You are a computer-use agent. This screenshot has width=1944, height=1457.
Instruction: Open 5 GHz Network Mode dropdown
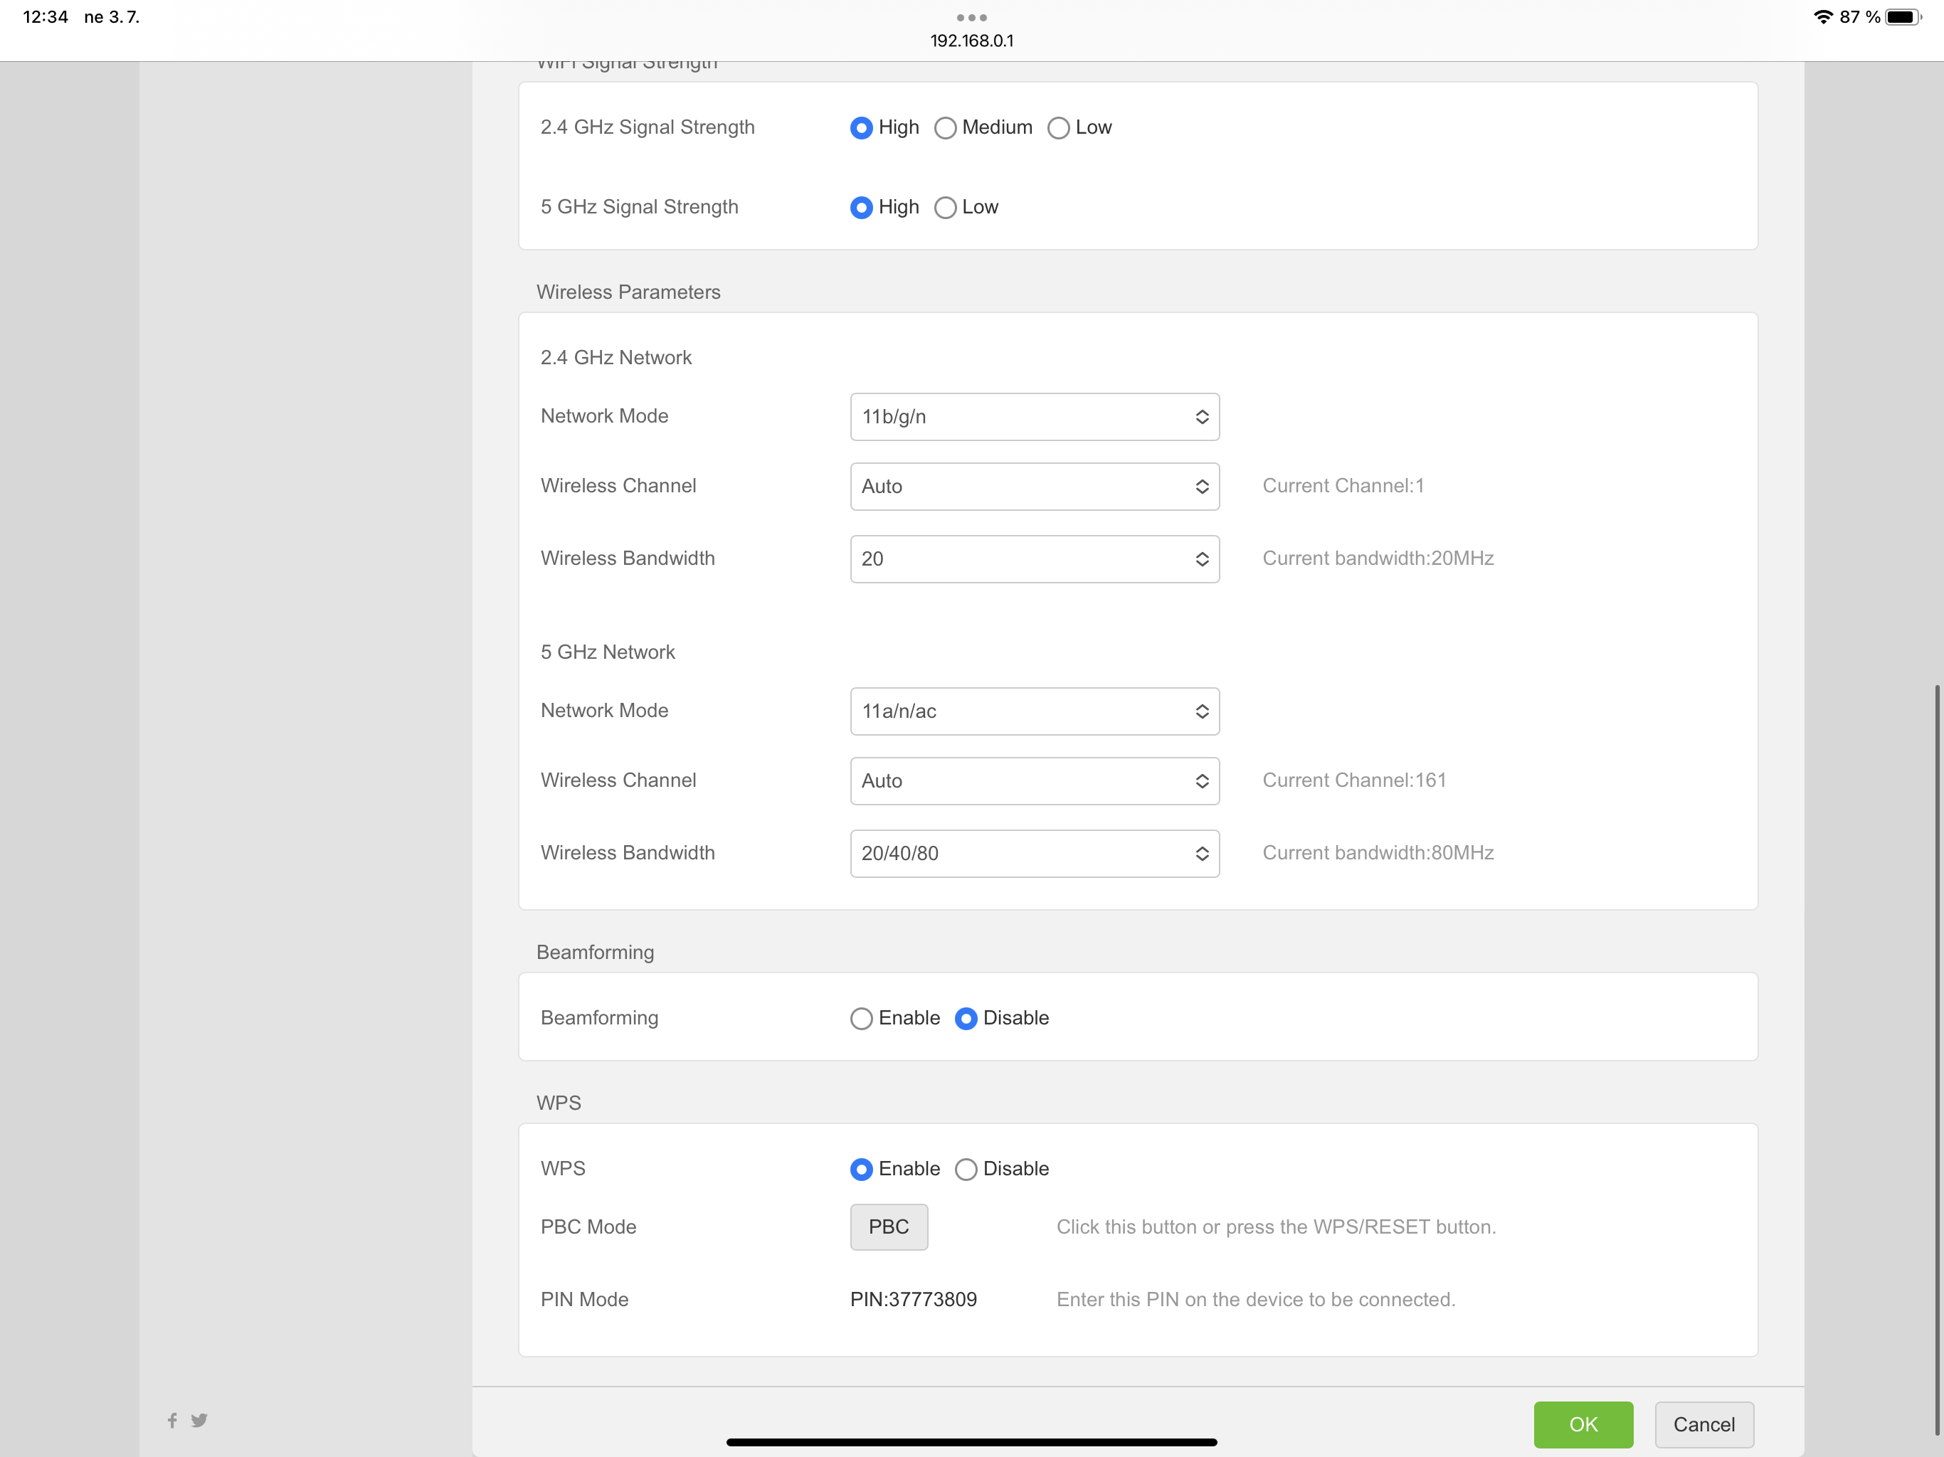(x=1035, y=710)
